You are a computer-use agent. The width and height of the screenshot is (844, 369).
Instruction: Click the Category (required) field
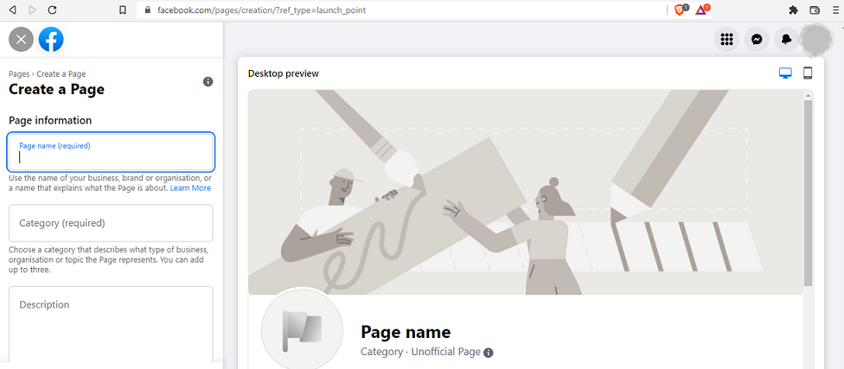point(111,223)
